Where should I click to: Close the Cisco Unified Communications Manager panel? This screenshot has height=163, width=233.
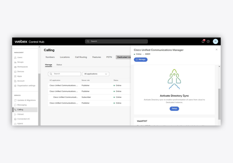(216, 49)
